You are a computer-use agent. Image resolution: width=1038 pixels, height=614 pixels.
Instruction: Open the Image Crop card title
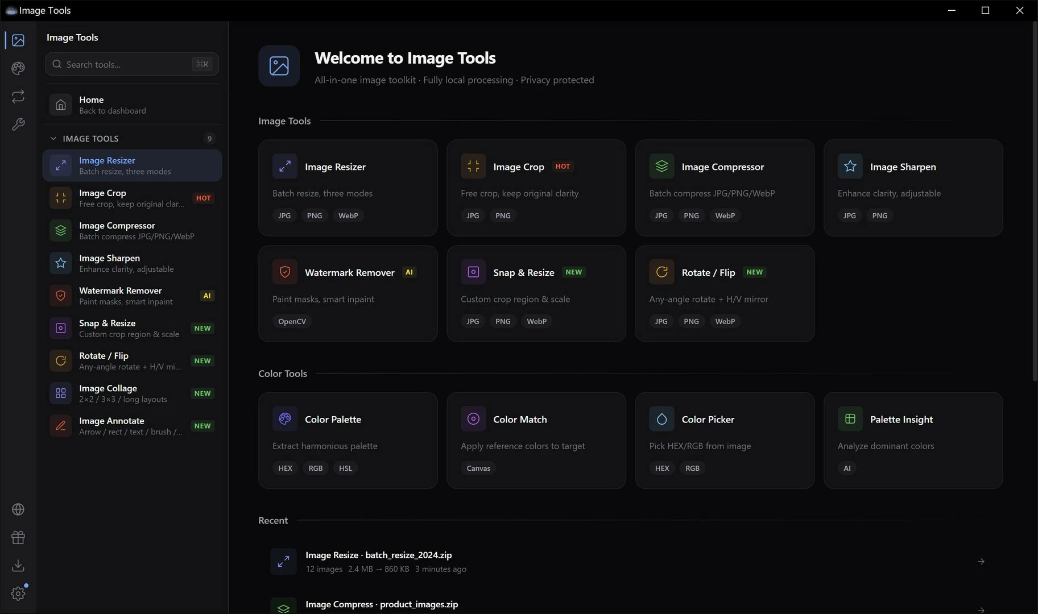(x=519, y=167)
